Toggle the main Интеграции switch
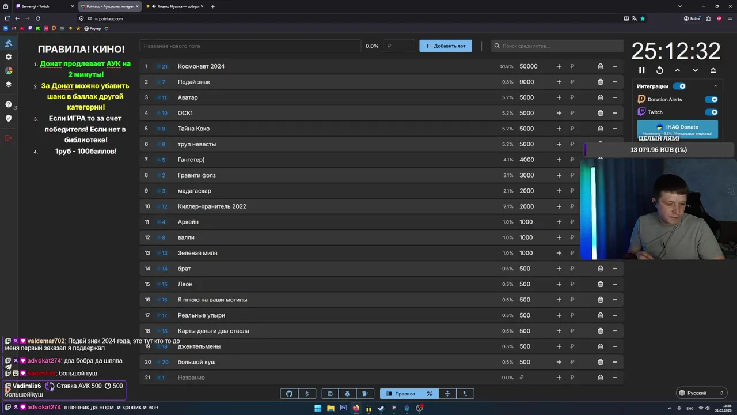This screenshot has height=415, width=737. [679, 86]
